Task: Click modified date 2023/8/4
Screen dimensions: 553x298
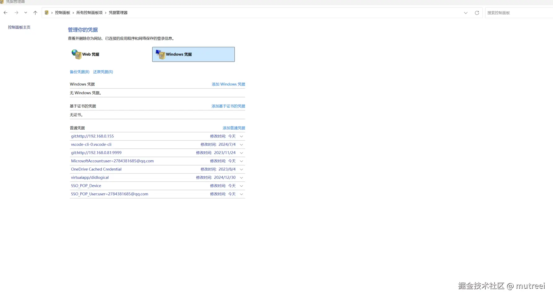Action: coord(227,169)
